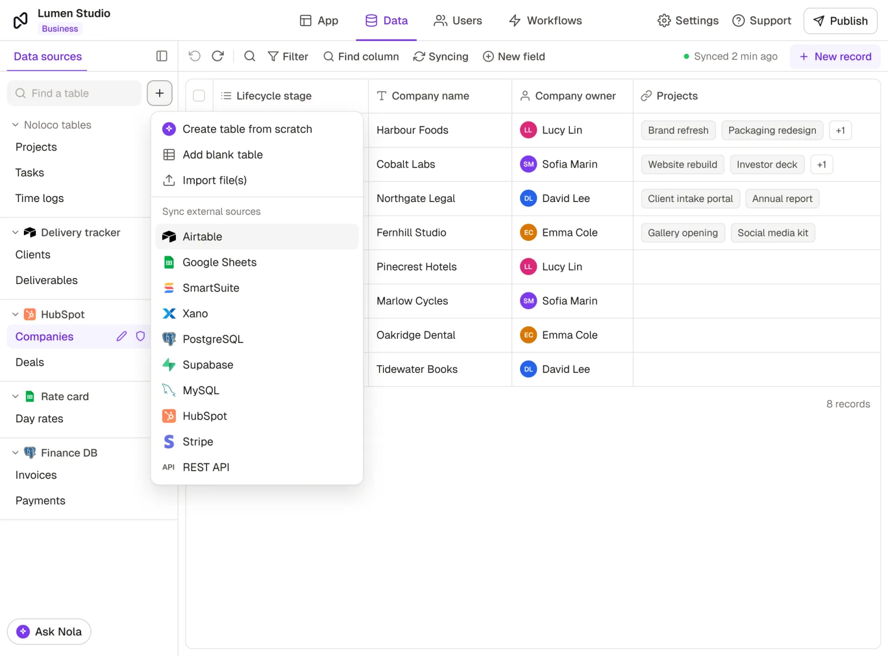Choose Import file(s) option
The width and height of the screenshot is (888, 656).
pyautogui.click(x=257, y=180)
